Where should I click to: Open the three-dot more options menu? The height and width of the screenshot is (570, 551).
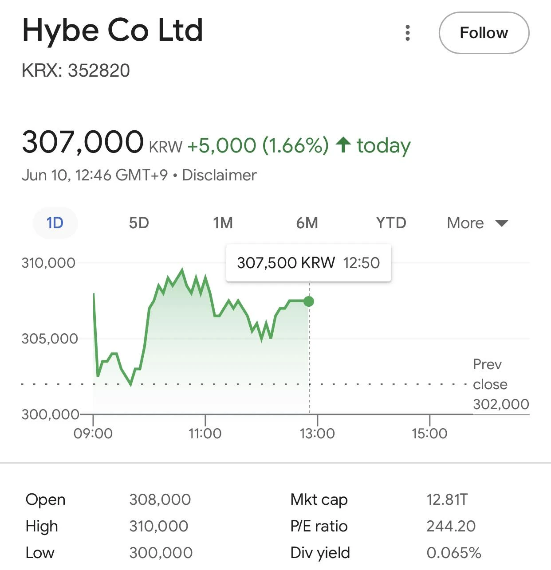click(408, 33)
